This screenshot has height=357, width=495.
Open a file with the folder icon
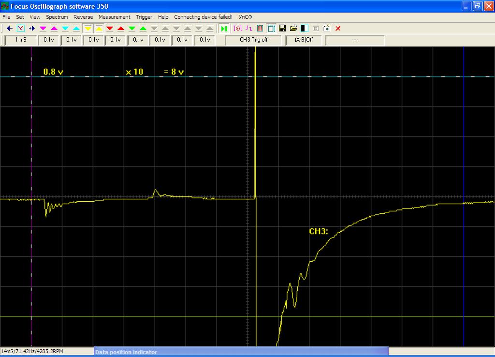[293, 29]
